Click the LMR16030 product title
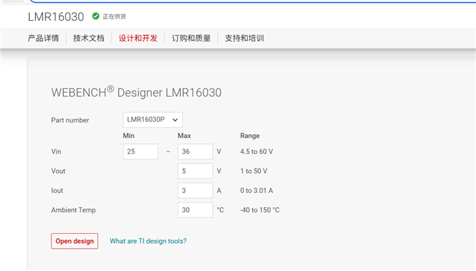The width and height of the screenshot is (476, 271). [56, 16]
